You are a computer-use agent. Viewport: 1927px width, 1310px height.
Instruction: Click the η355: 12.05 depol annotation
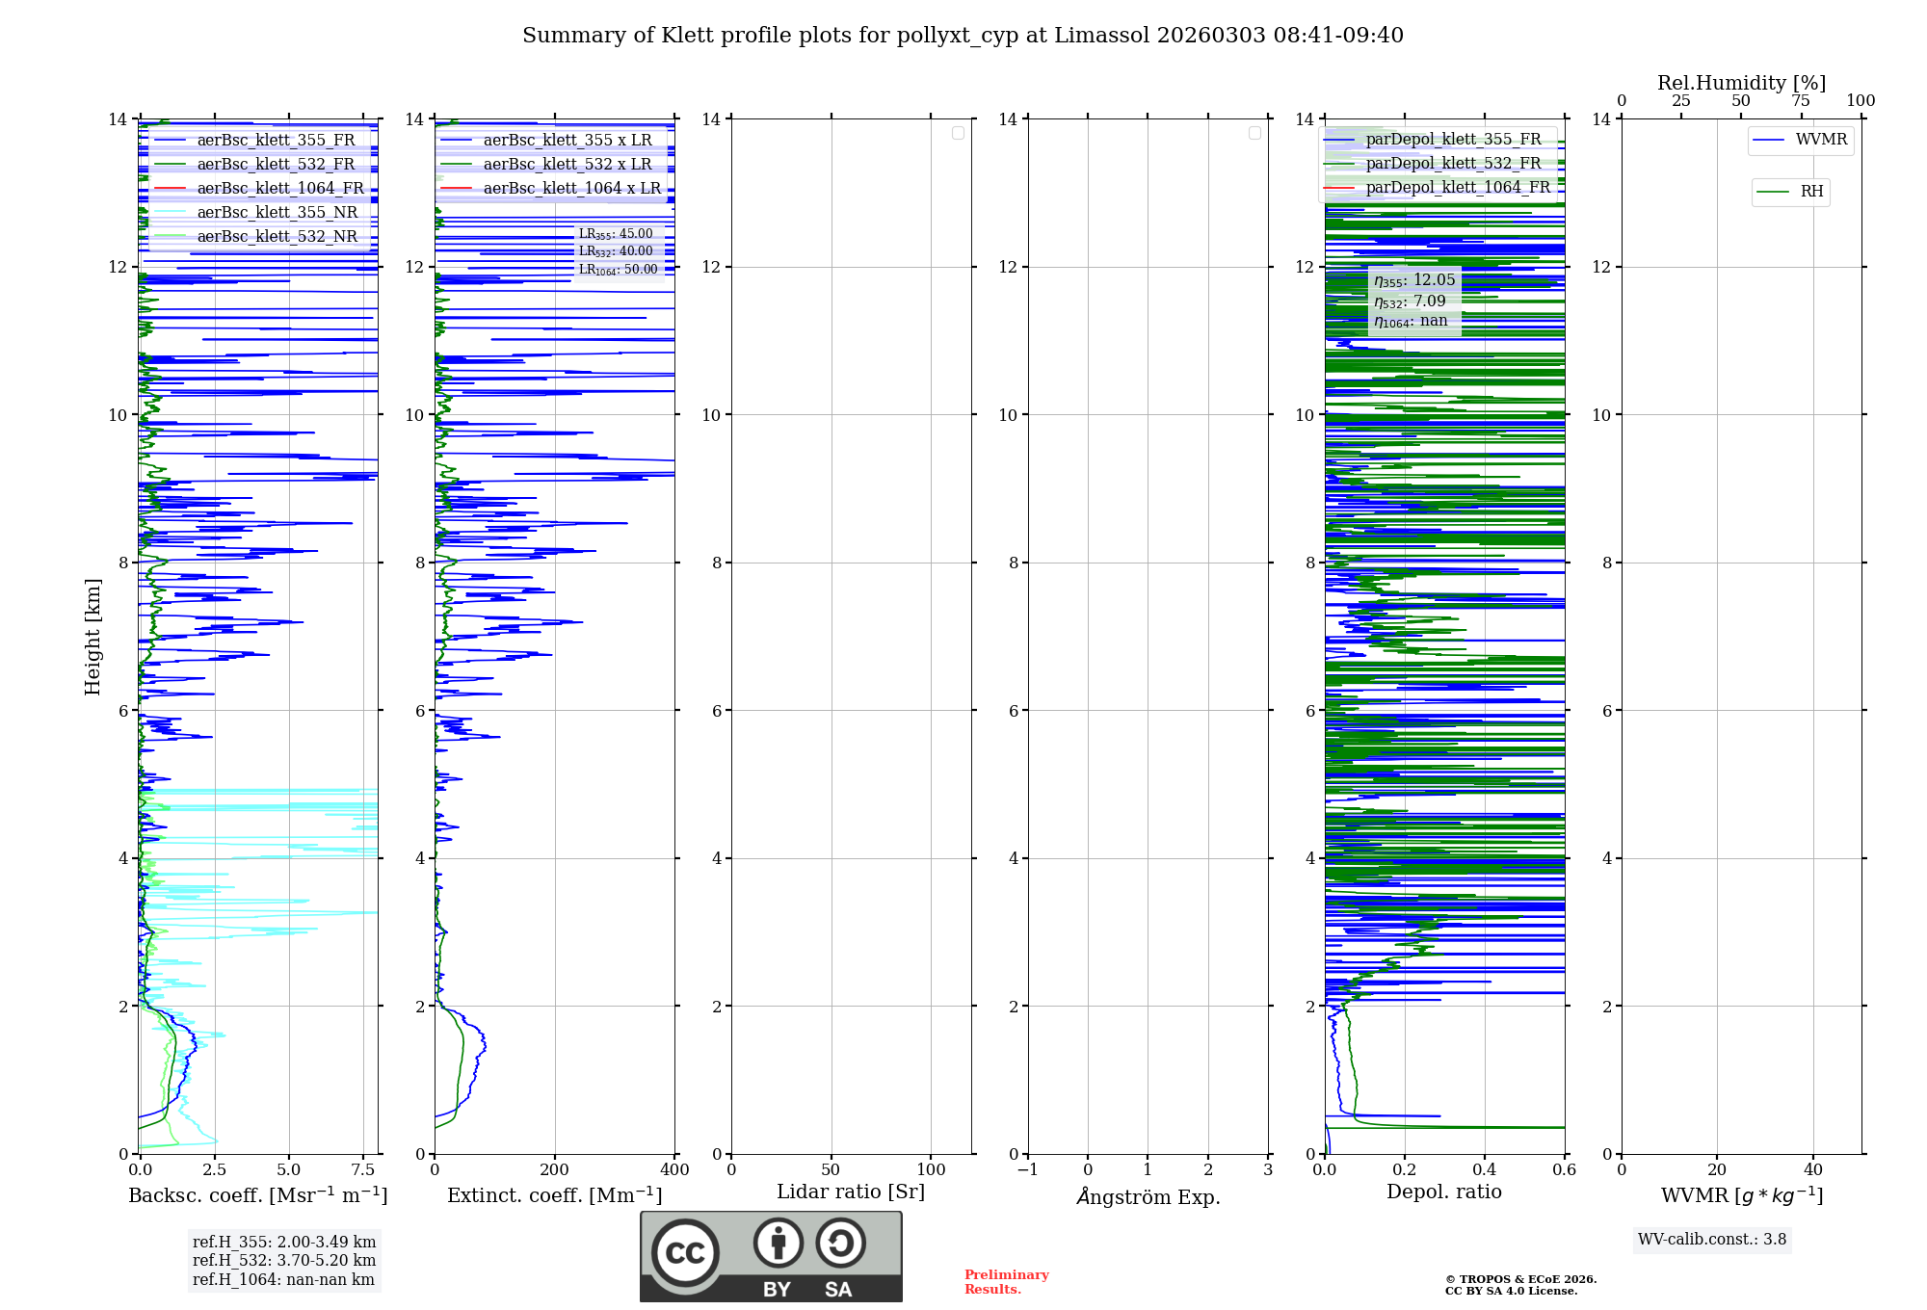click(x=1413, y=280)
